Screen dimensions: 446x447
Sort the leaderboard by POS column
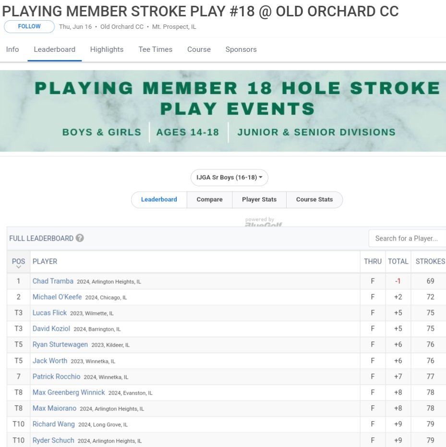click(x=18, y=261)
